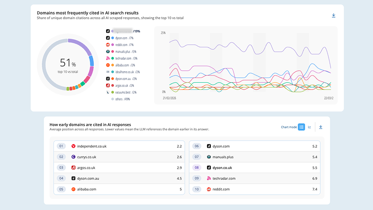
Task: Switch to list chart mode
Action: click(301, 127)
